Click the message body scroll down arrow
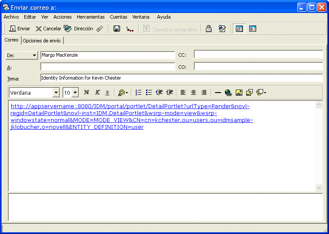The width and height of the screenshot is (329, 234). tap(319, 188)
